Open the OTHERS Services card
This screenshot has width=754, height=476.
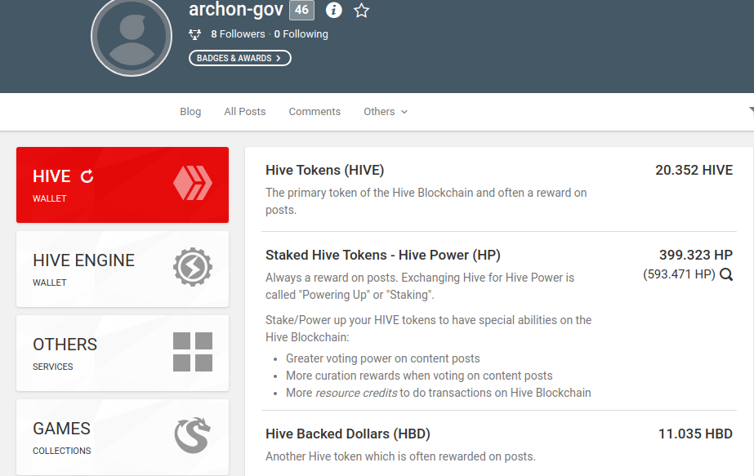[123, 354]
